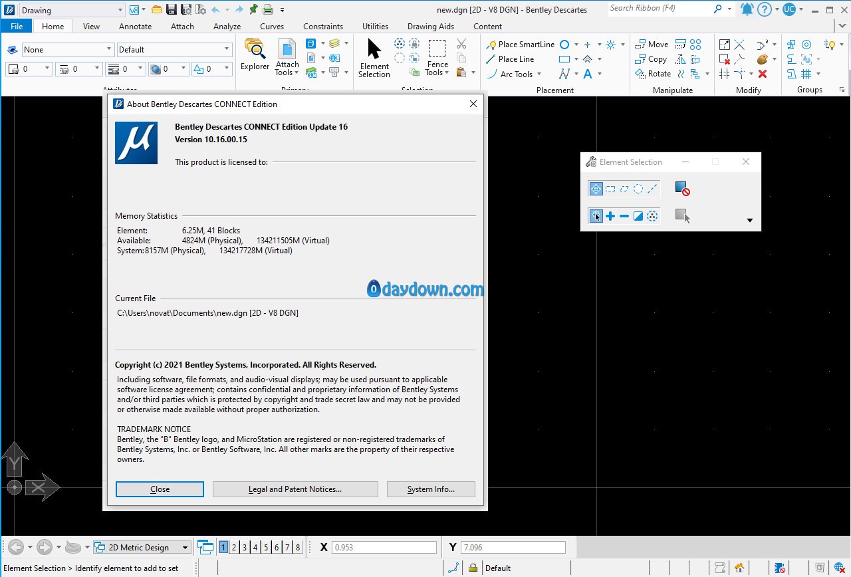Click the lock icon in the status bar
This screenshot has height=577, width=851.
(473, 568)
